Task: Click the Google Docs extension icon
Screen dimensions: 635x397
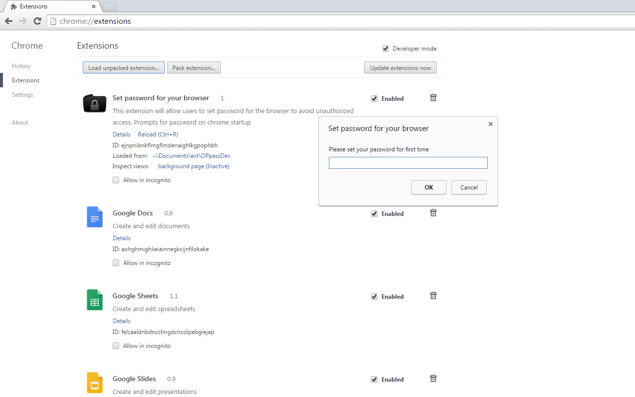Action: (94, 217)
